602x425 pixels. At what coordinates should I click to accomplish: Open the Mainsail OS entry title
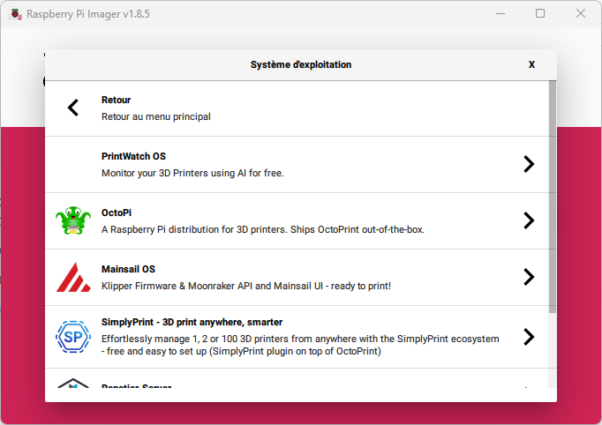coord(128,269)
